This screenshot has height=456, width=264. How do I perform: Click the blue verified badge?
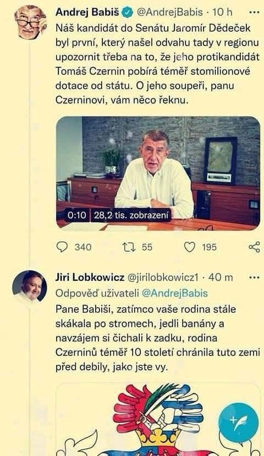128,13
